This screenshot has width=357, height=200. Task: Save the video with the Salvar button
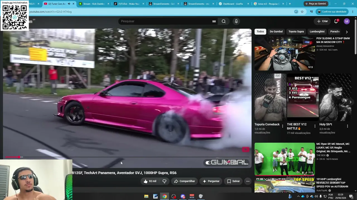[x=233, y=181]
